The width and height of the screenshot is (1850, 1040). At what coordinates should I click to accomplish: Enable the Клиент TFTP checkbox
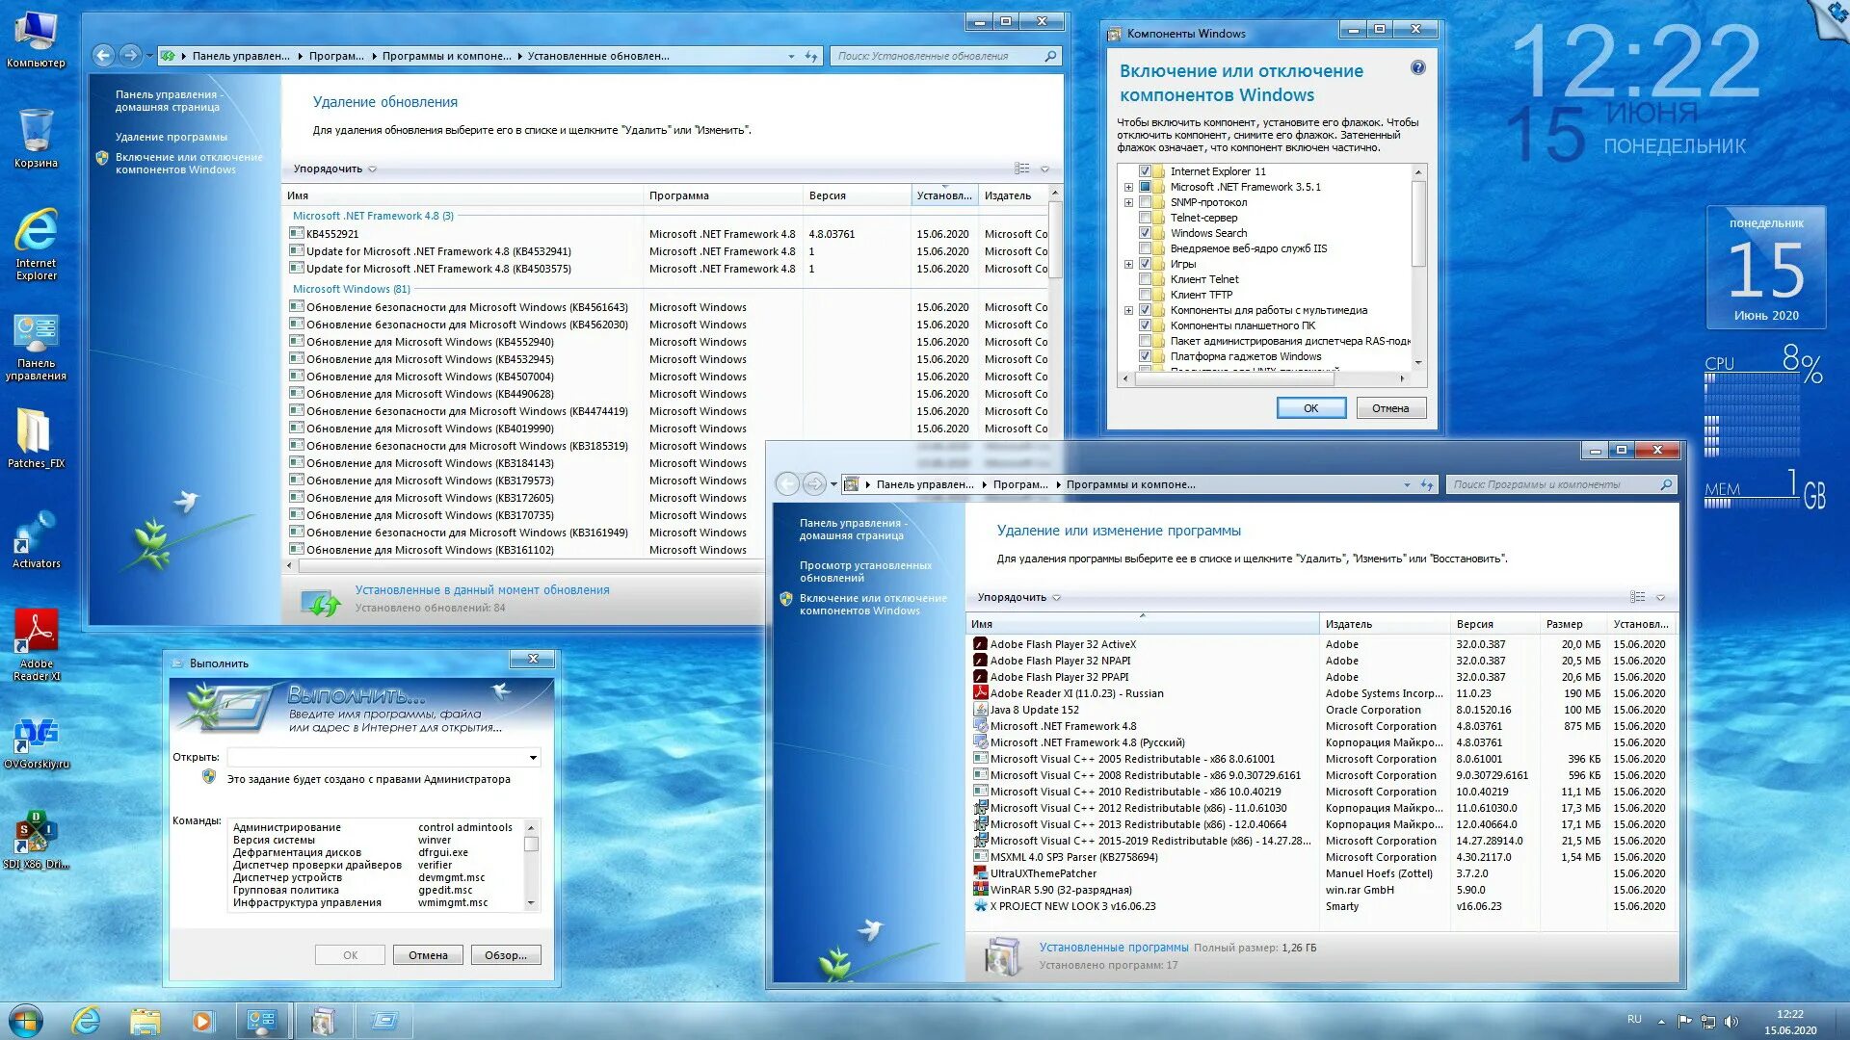tap(1145, 295)
